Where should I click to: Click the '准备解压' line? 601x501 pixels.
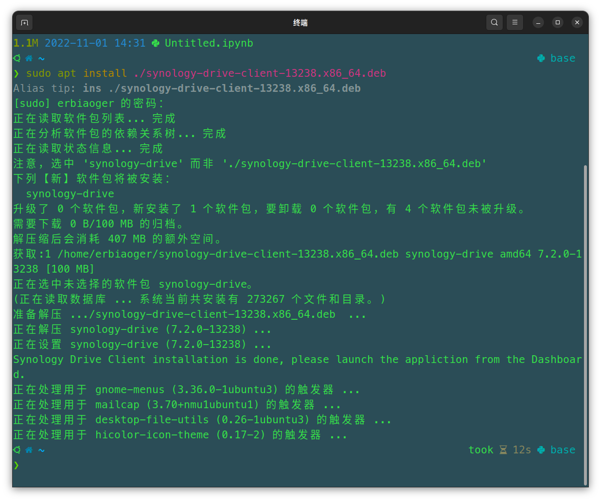click(190, 314)
